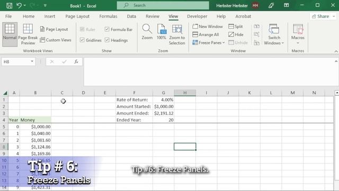Viewport: 339px width, 191px height.
Task: Select the Money header cell
Action: 35,120
